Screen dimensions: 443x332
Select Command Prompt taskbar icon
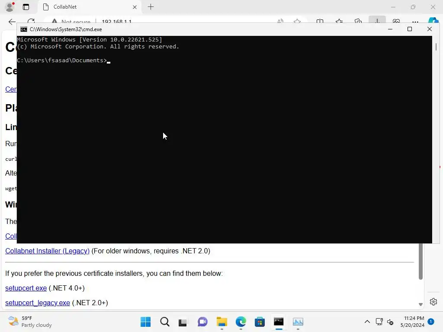[x=279, y=322]
